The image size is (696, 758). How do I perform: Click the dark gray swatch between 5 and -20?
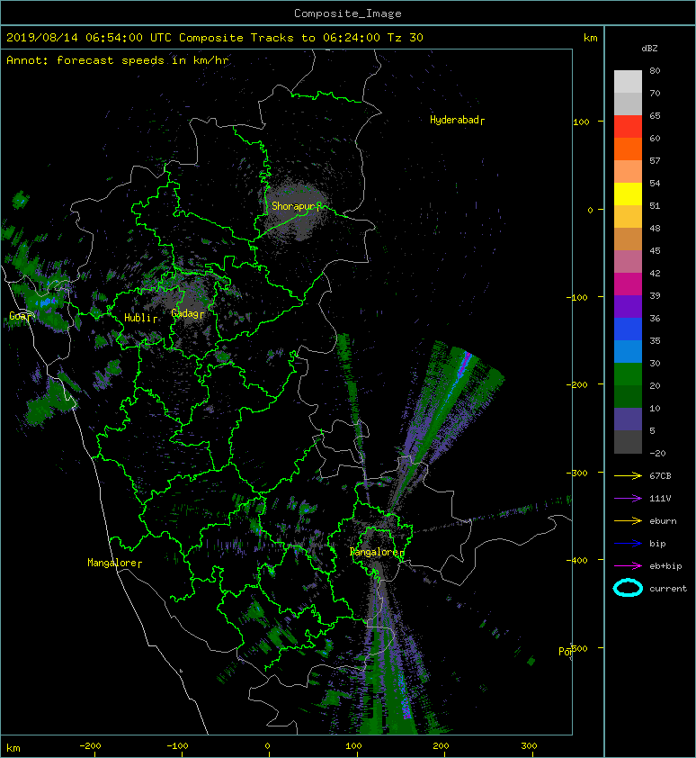pos(628,442)
